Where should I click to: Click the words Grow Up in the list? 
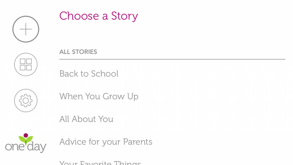click(120, 97)
